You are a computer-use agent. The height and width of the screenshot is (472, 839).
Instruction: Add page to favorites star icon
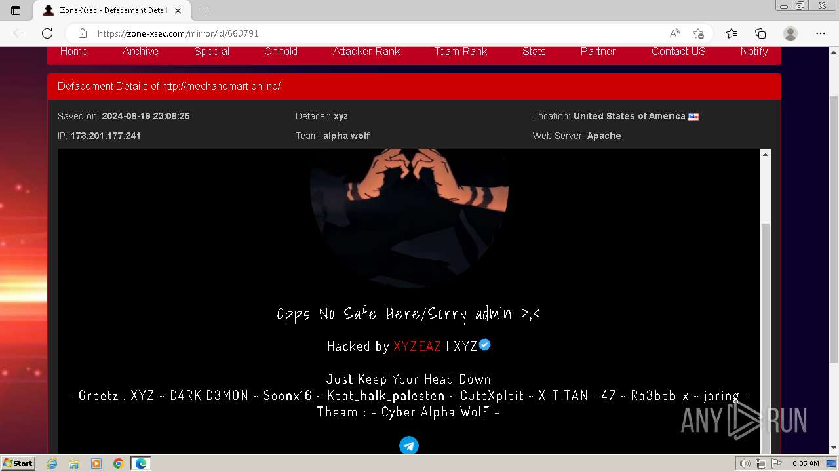[698, 33]
